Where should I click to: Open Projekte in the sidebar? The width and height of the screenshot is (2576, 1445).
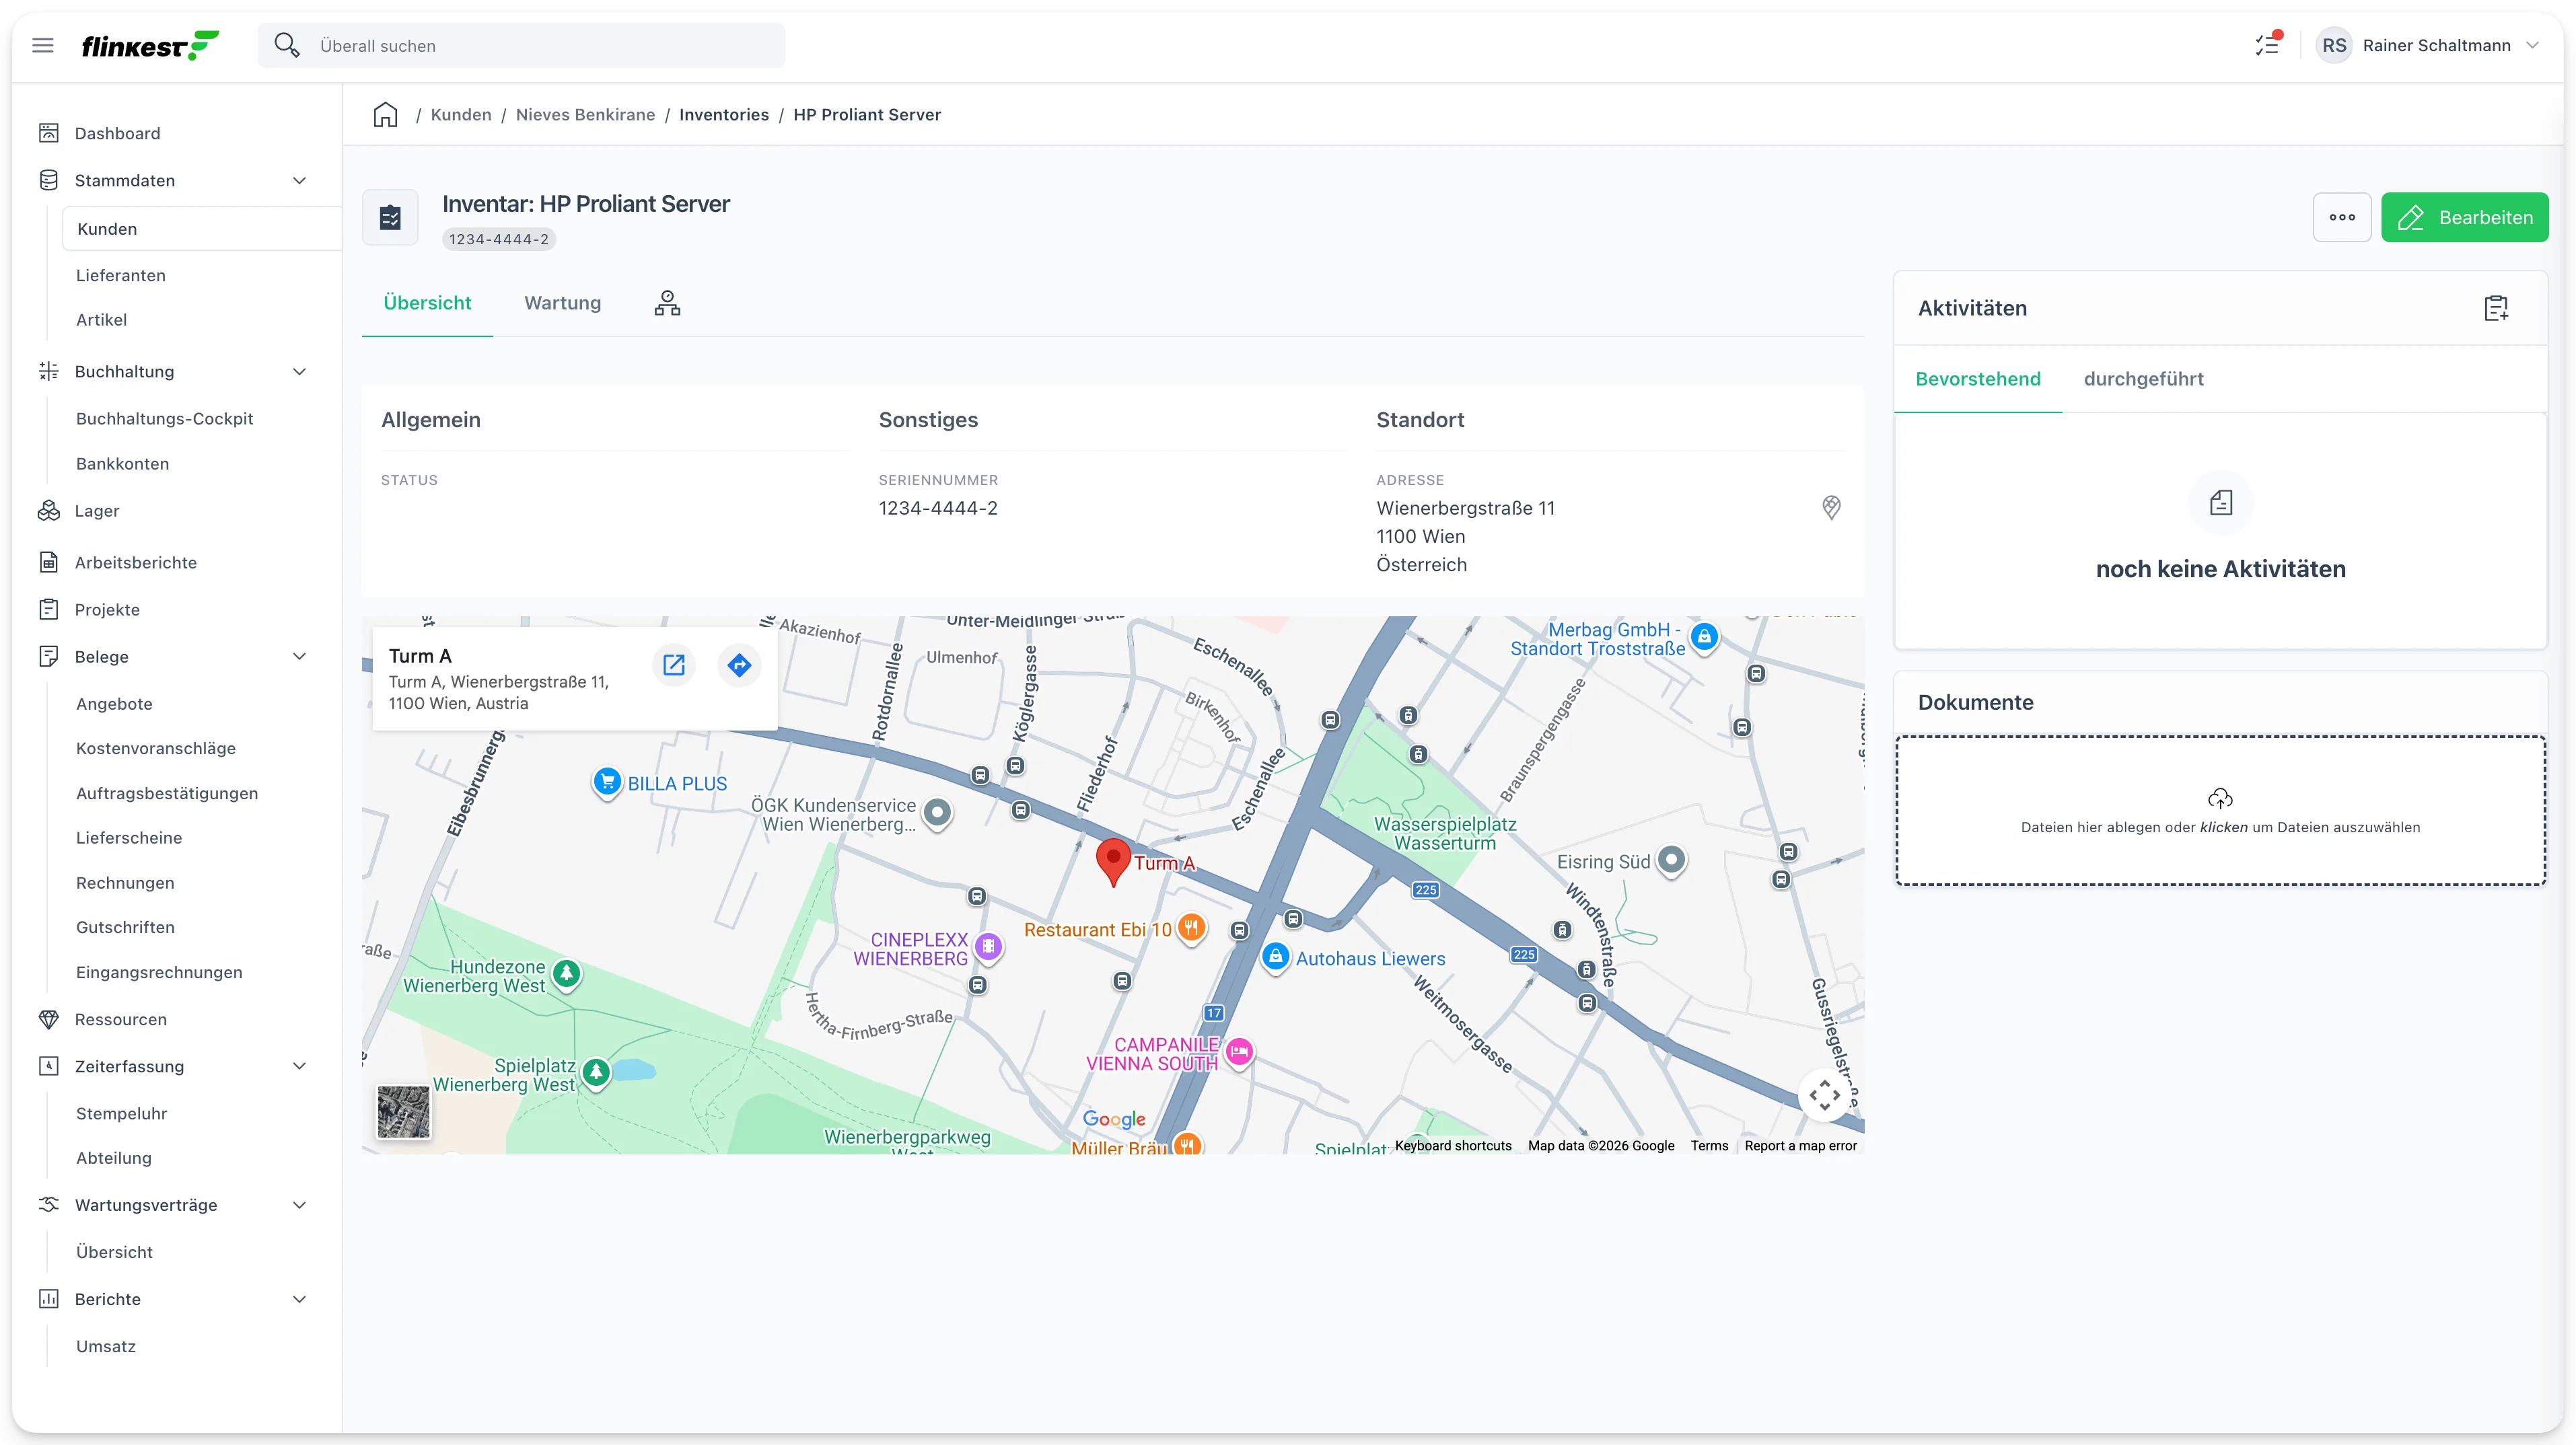click(107, 610)
